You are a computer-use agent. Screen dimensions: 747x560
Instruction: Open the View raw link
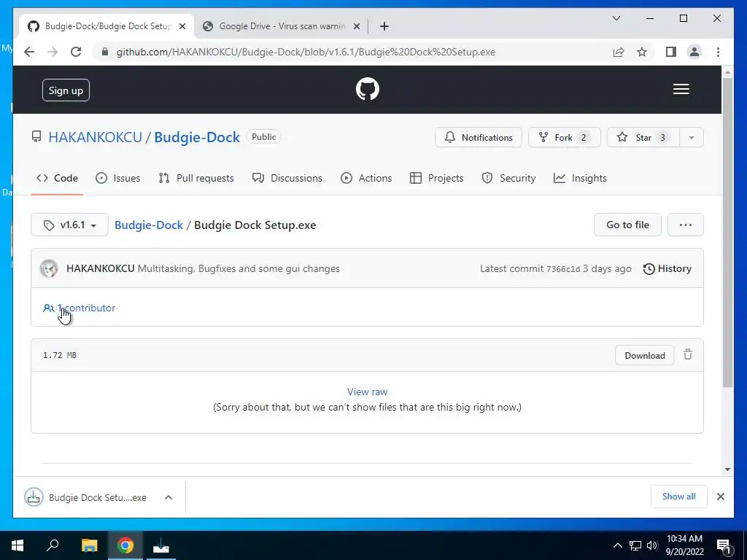pos(368,392)
